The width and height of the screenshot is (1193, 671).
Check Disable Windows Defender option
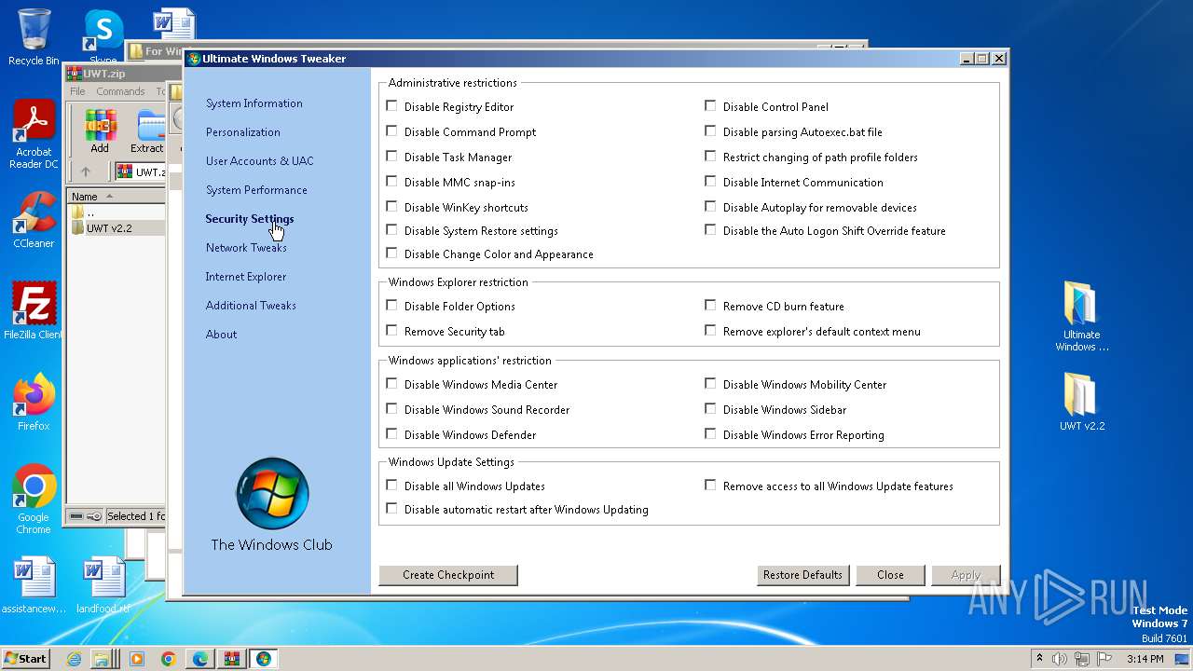(x=391, y=434)
